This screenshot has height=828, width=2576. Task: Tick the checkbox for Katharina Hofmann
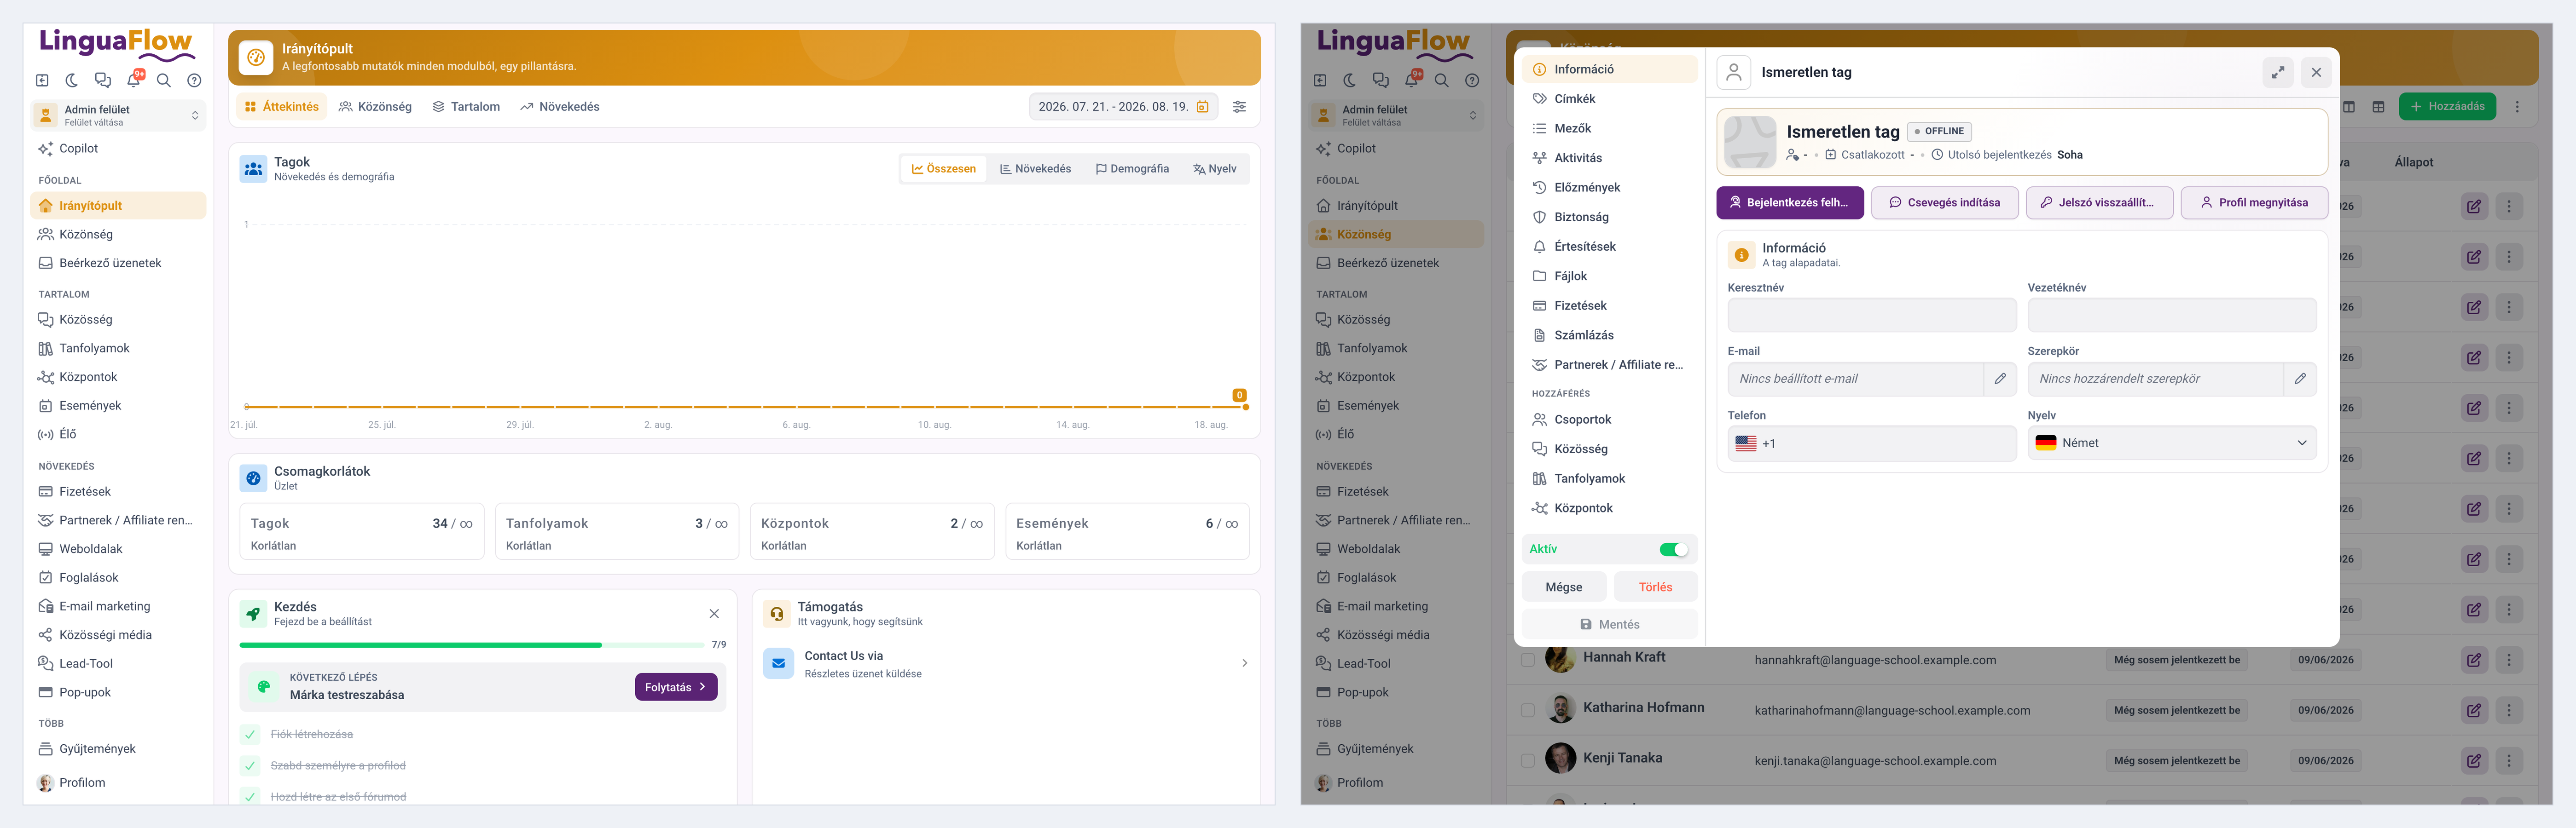1527,710
